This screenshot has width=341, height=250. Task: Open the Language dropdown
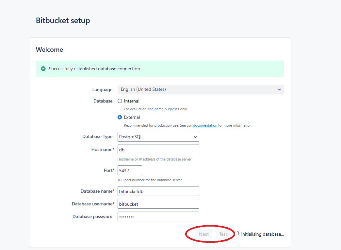pyautogui.click(x=201, y=90)
